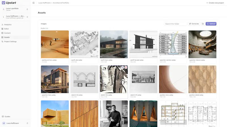Screen dimensions: 227x127
Task: Open the vertical wood cladding thumbnail
Action: click(84, 114)
